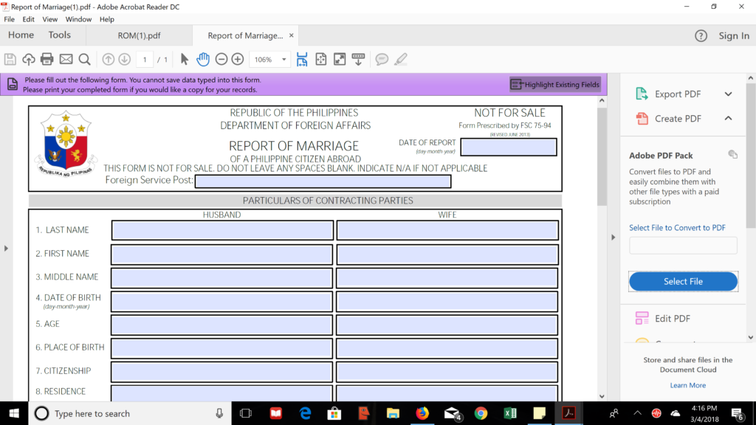Click the Select File button
The height and width of the screenshot is (425, 756).
[x=683, y=281]
